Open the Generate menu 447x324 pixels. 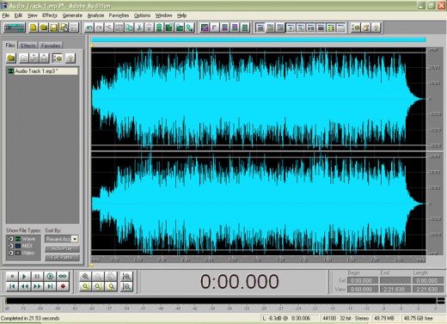coord(72,15)
